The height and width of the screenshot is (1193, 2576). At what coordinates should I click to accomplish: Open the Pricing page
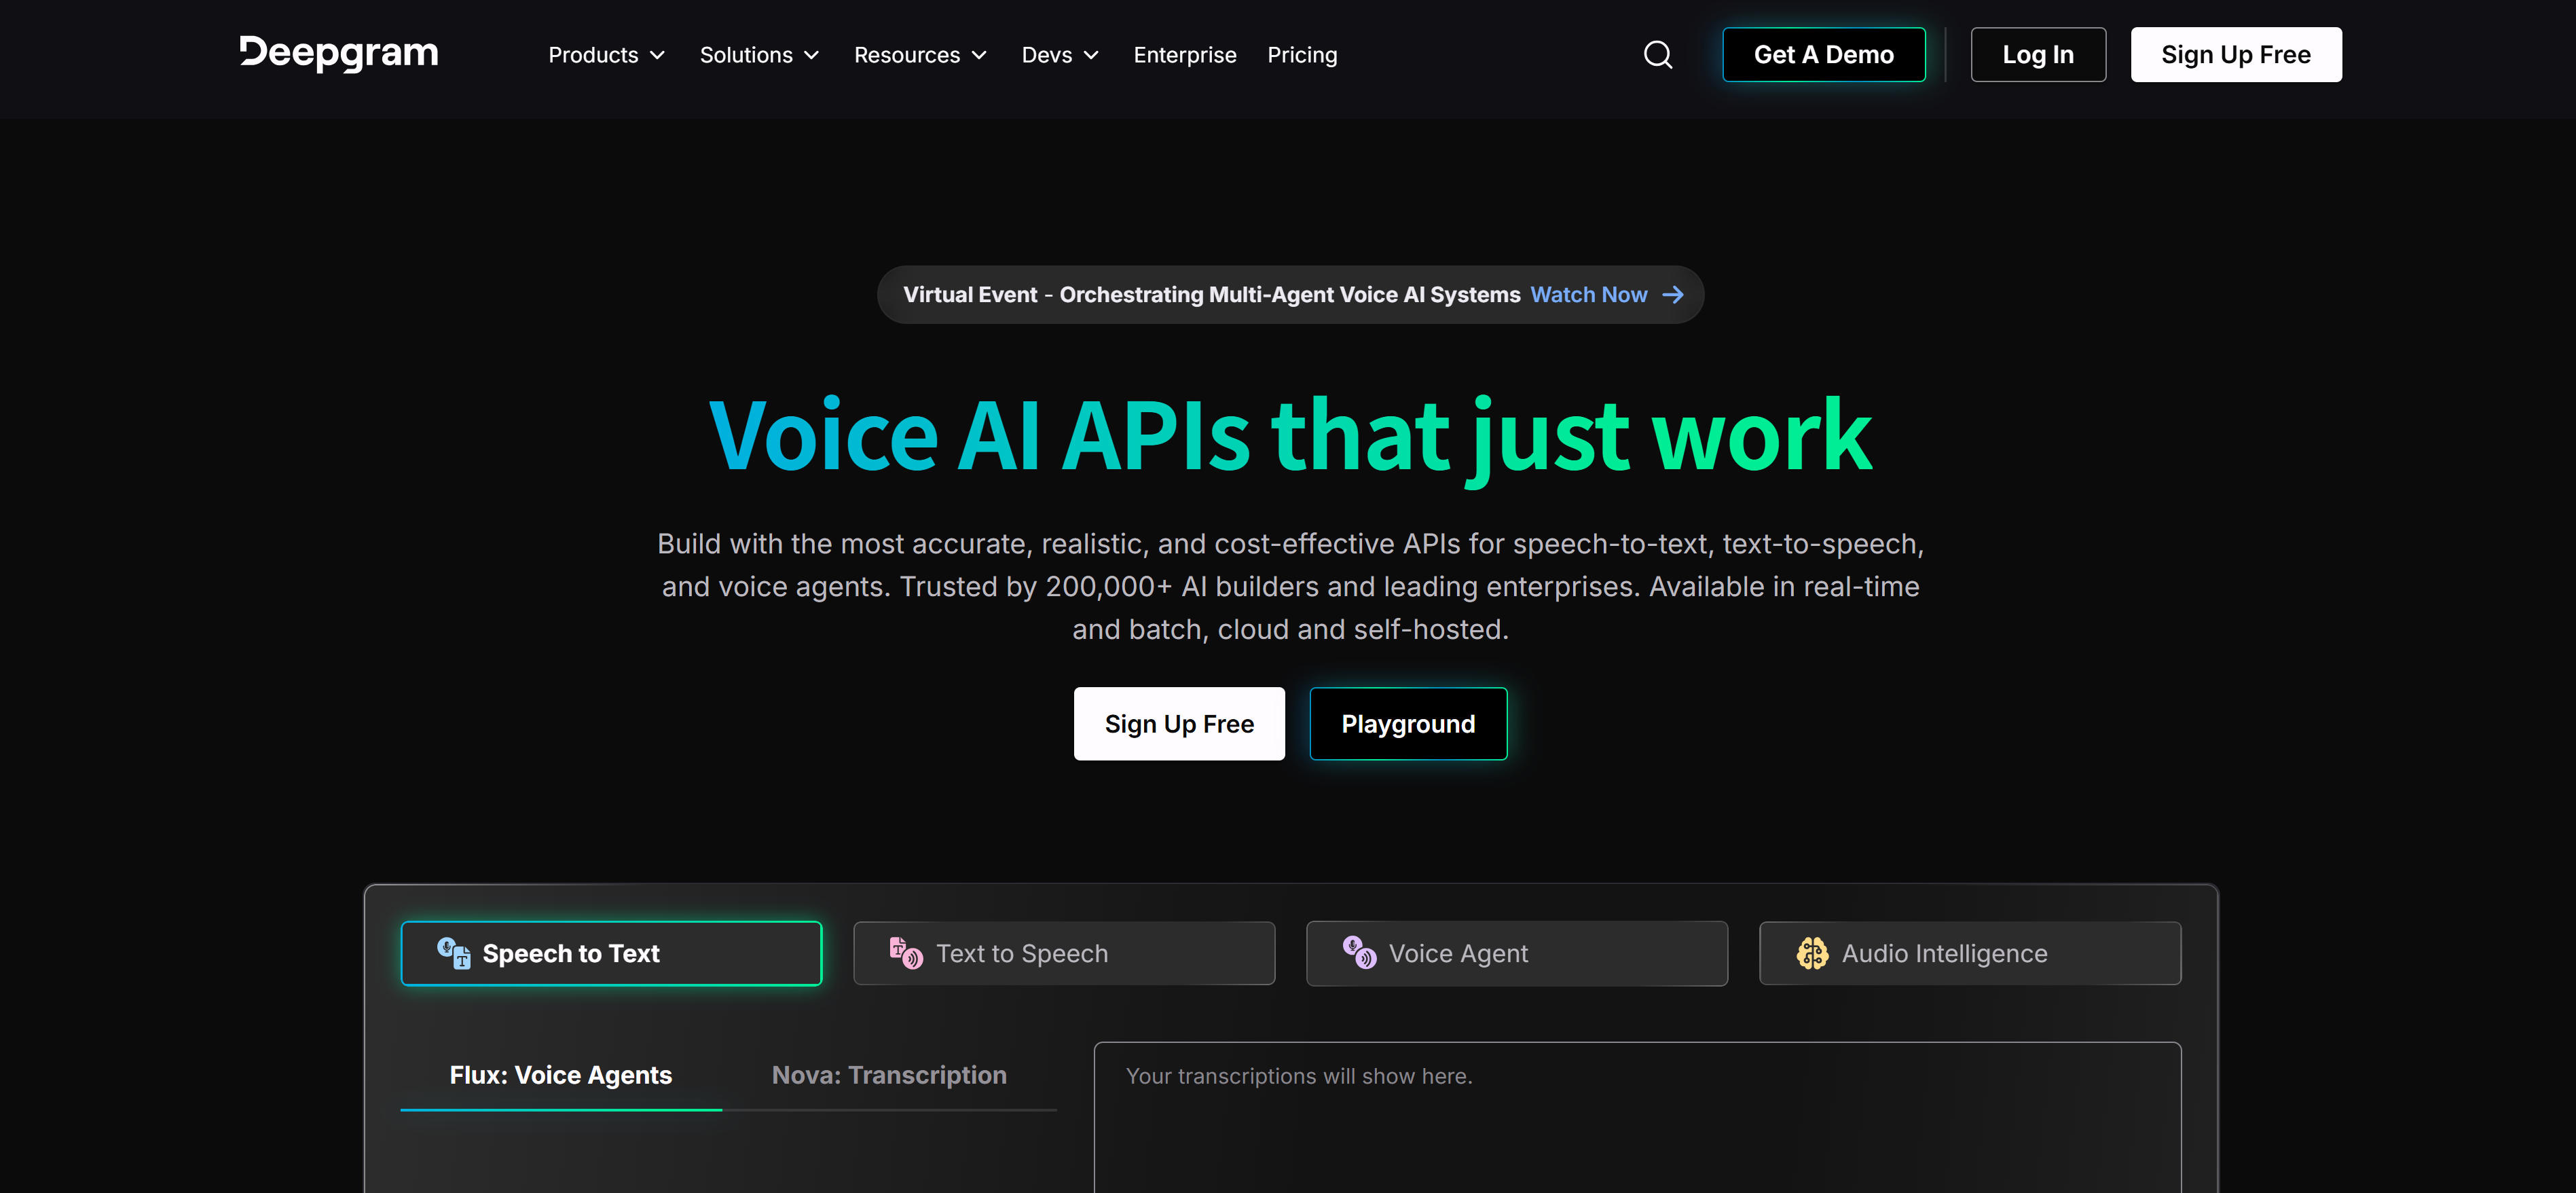[x=1302, y=55]
